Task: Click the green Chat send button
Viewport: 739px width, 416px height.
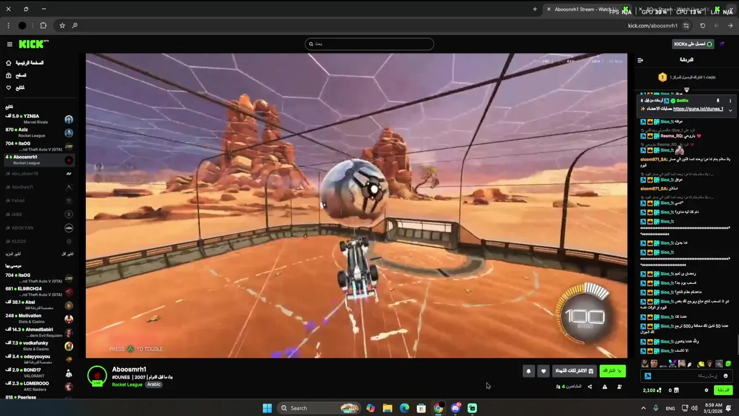Action: (723, 391)
